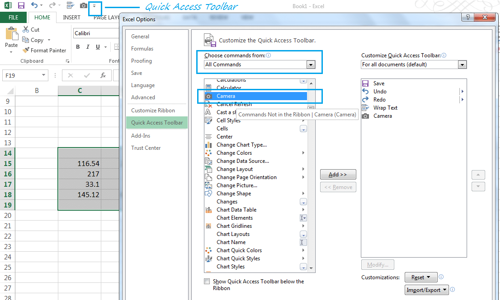Toggle Bold formatting in the ribbon
This screenshot has height=300, width=501.
click(x=78, y=47)
